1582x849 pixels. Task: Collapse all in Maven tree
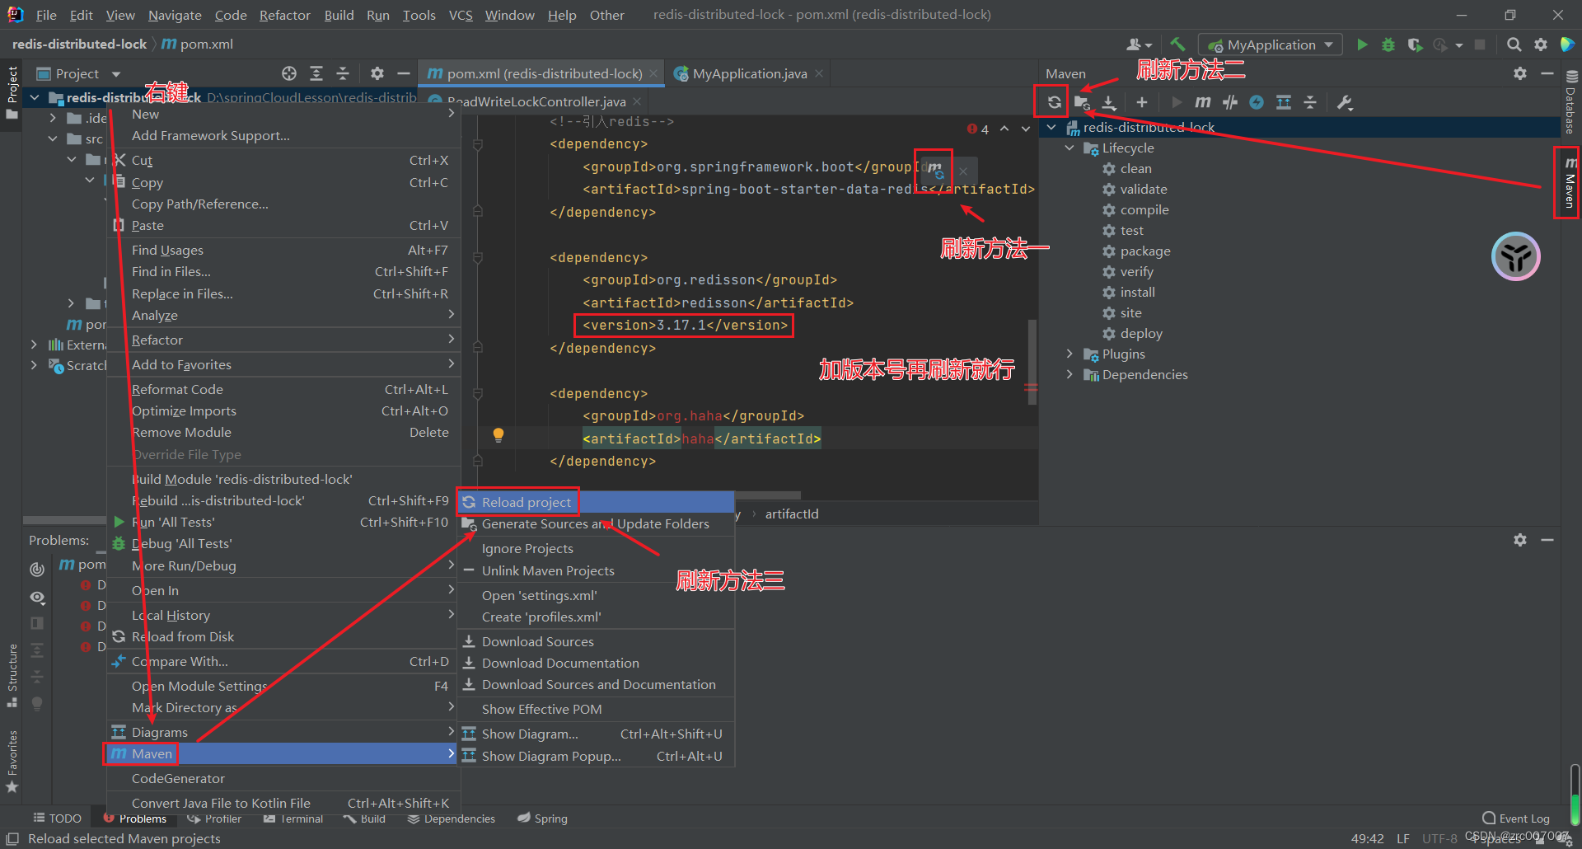(x=1310, y=102)
